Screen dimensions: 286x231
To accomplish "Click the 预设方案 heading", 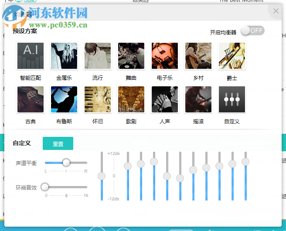I will pos(25,31).
